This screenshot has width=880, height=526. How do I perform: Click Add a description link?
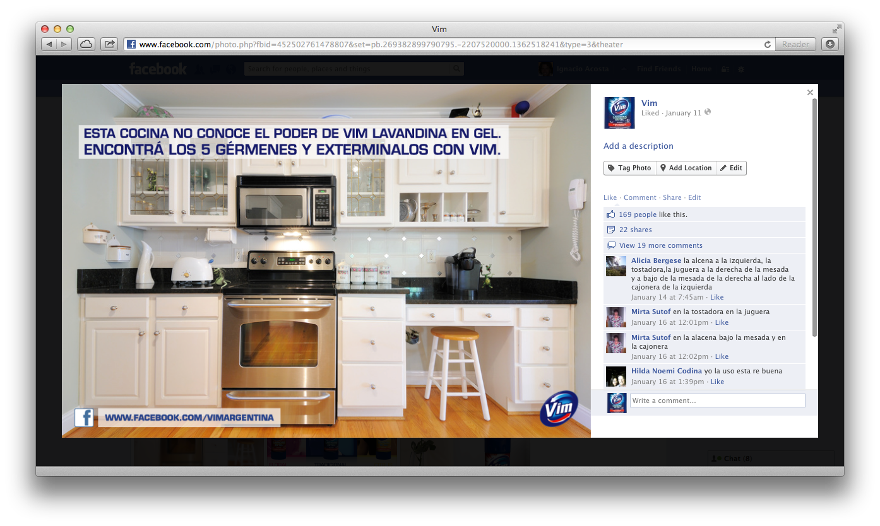coord(638,146)
